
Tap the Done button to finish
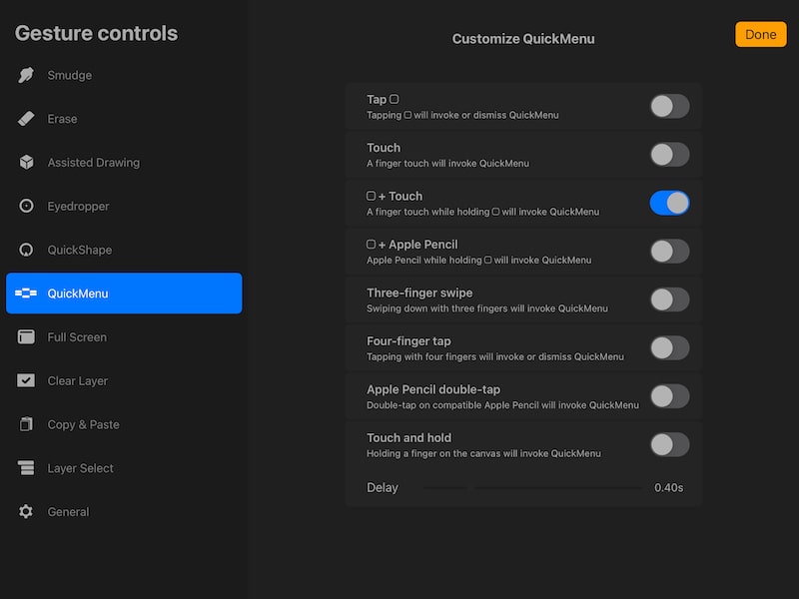(x=760, y=34)
